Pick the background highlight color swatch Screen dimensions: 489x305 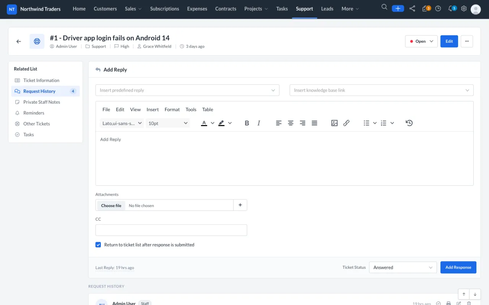tap(221, 123)
